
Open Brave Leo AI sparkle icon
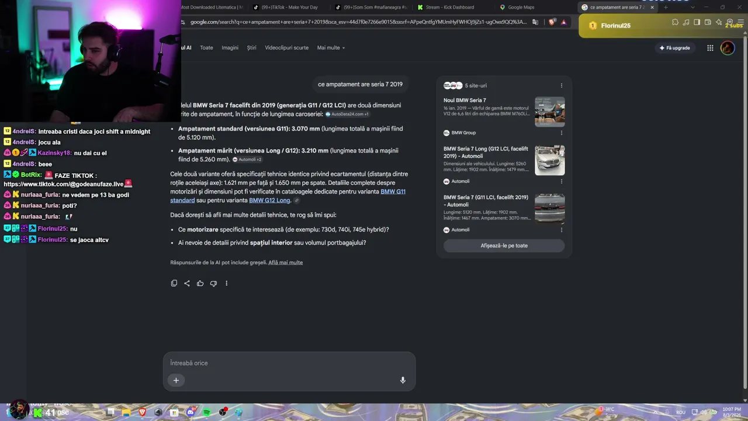(x=719, y=22)
